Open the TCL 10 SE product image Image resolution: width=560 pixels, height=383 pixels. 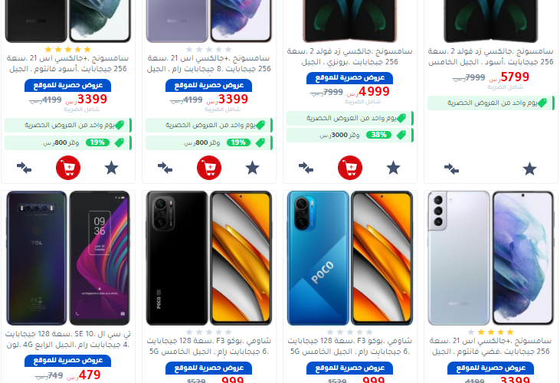click(68, 258)
